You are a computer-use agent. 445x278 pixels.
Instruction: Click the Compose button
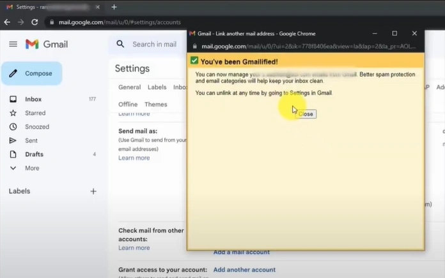pyautogui.click(x=32, y=73)
